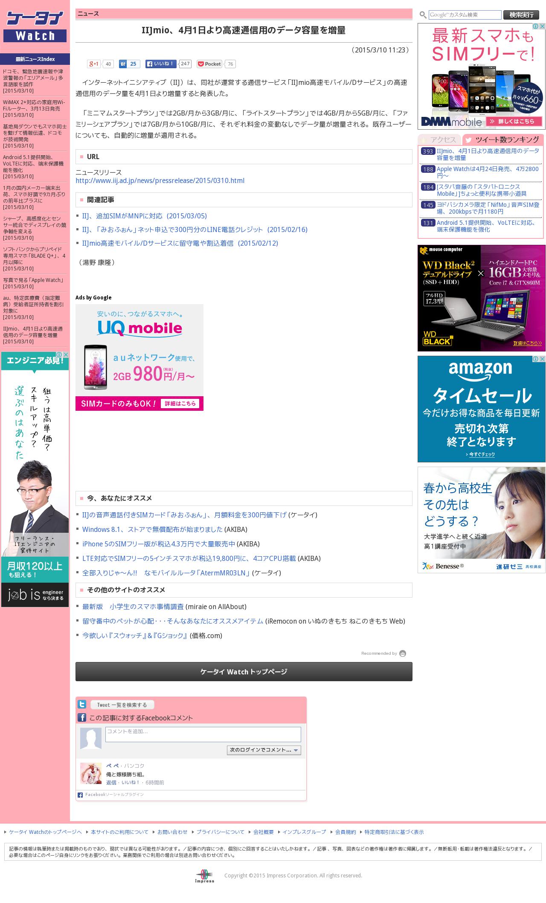The height and width of the screenshot is (903, 546).
Task: Click the ケータイ Watch トップページ button
Action: click(244, 671)
